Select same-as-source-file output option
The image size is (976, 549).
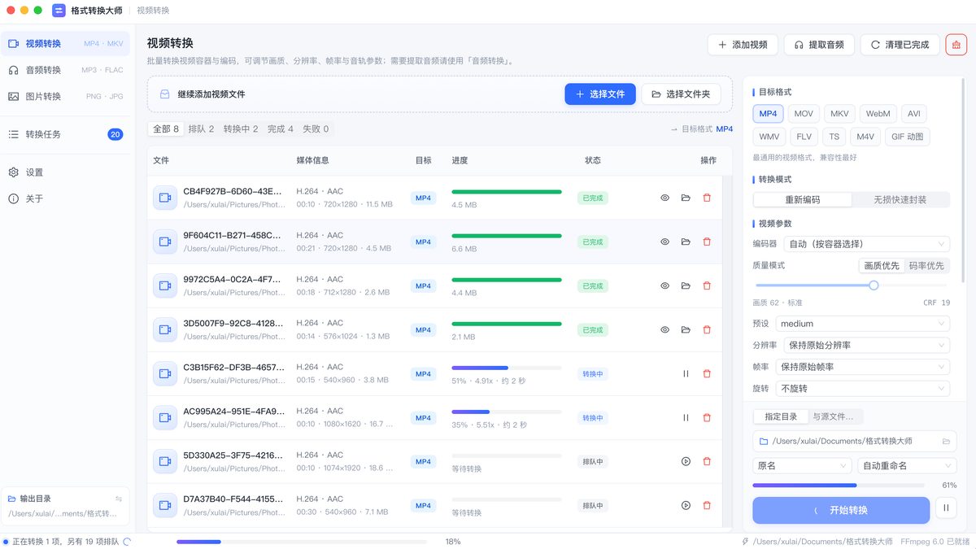point(834,416)
